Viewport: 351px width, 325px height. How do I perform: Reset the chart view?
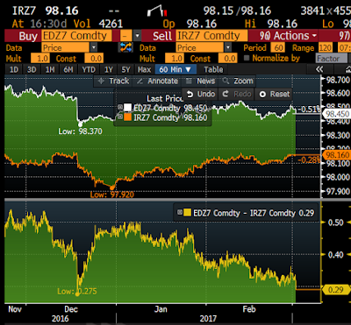275,94
